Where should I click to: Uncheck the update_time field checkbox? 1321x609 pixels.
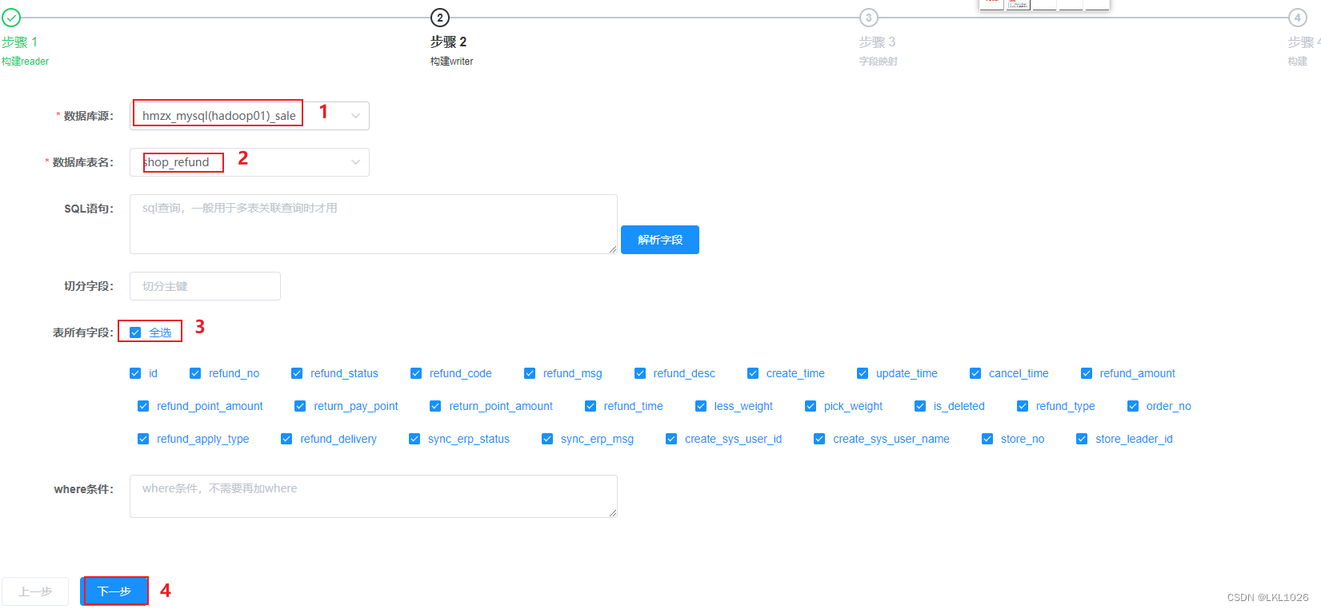pos(863,373)
